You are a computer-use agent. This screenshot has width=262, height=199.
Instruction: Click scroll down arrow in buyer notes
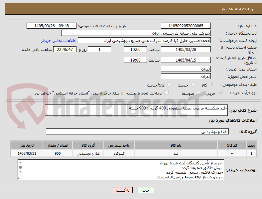20,172
